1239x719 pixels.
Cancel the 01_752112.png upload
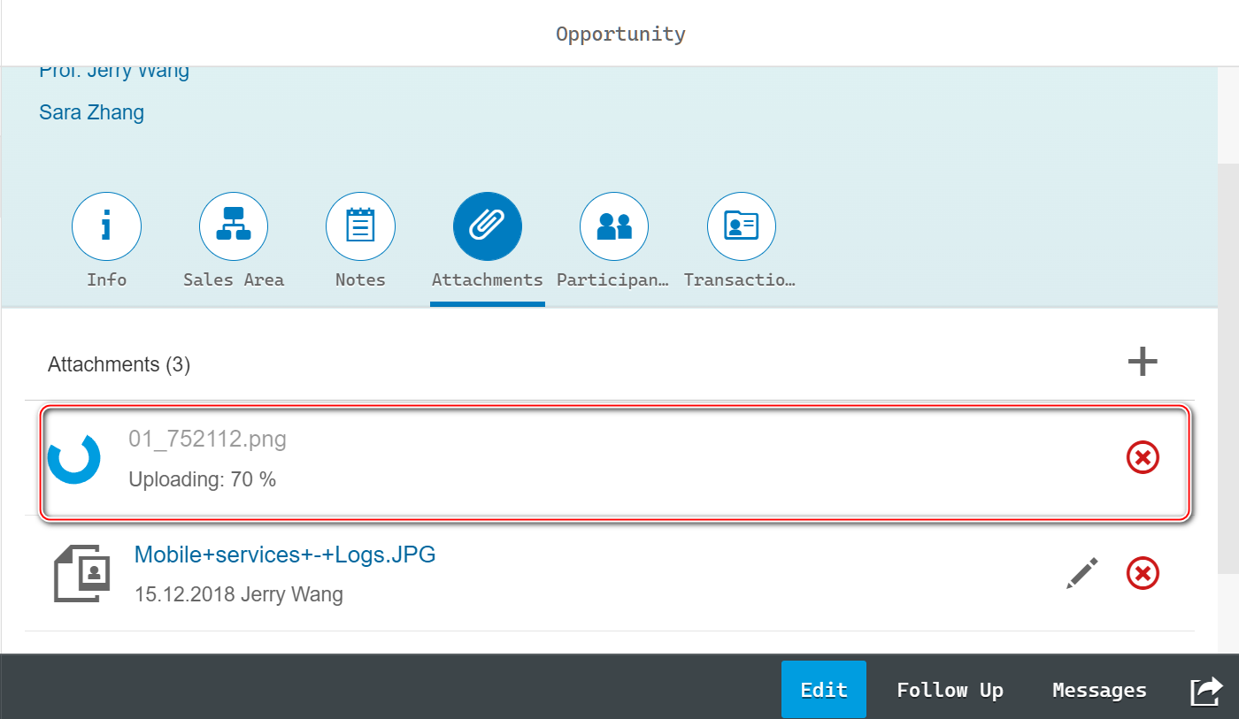tap(1143, 457)
